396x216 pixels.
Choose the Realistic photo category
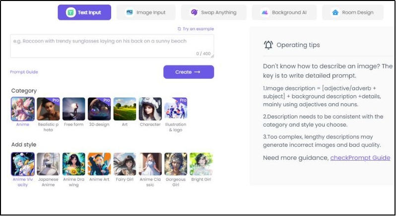click(x=48, y=109)
